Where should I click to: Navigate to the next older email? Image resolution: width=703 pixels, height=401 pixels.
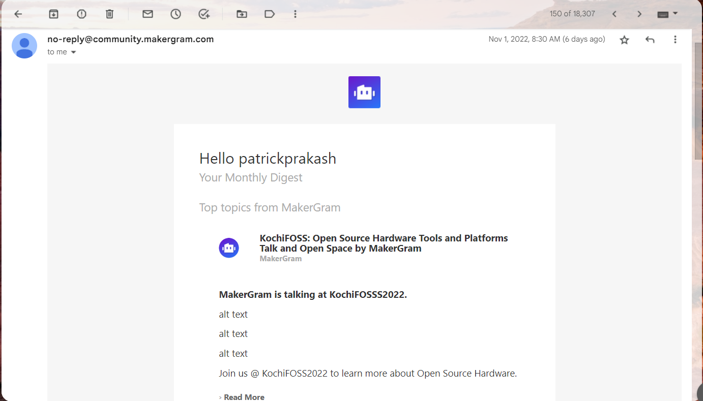pos(639,14)
